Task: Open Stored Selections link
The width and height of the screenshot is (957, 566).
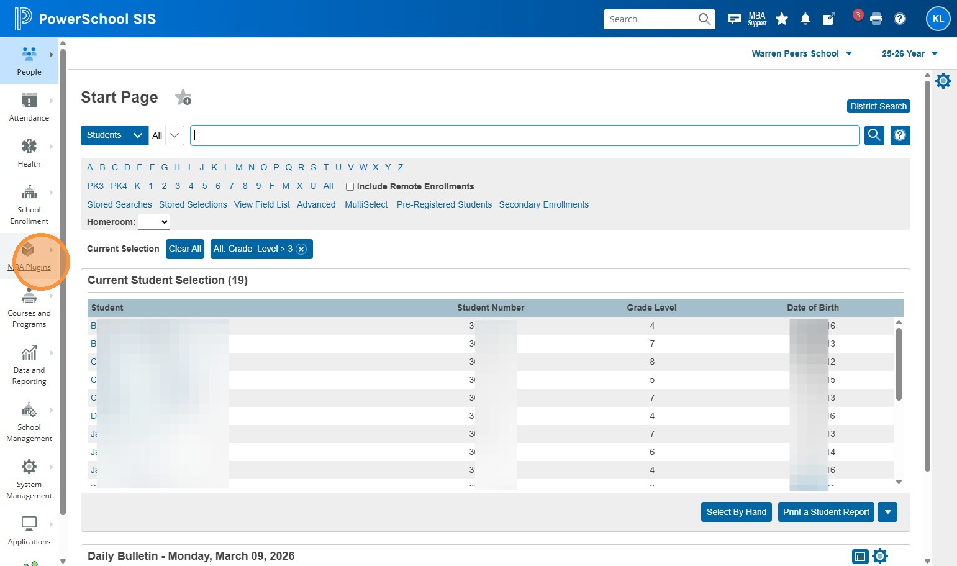Action: point(193,204)
